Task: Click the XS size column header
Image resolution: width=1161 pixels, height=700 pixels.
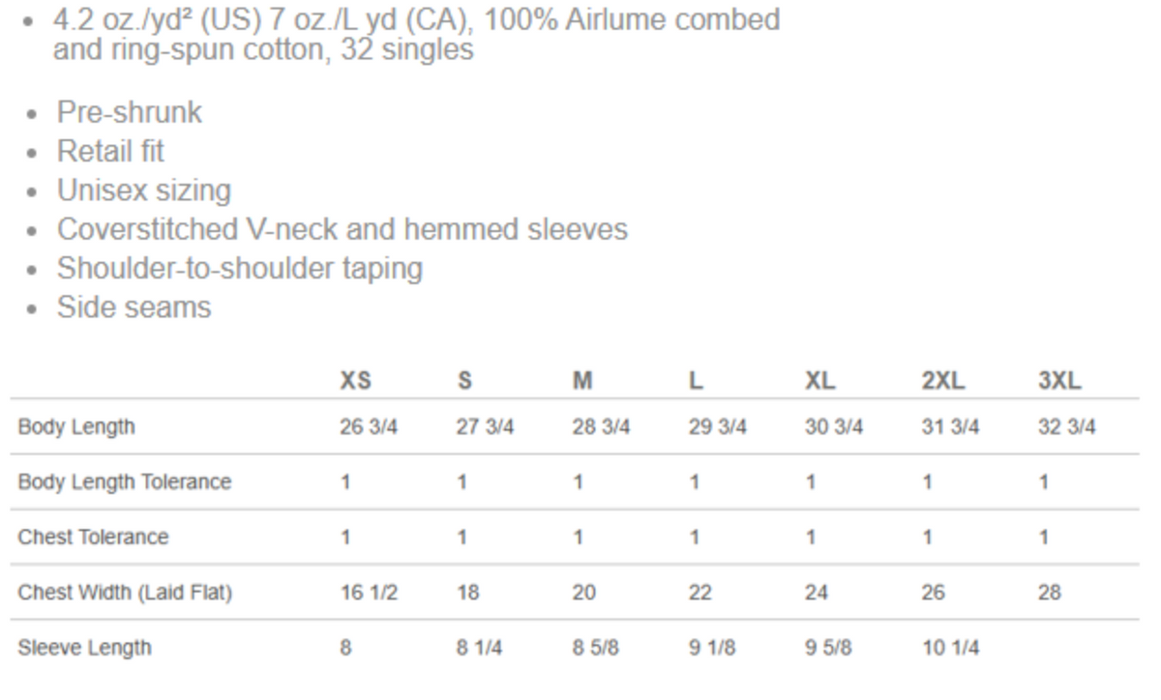Action: (354, 380)
